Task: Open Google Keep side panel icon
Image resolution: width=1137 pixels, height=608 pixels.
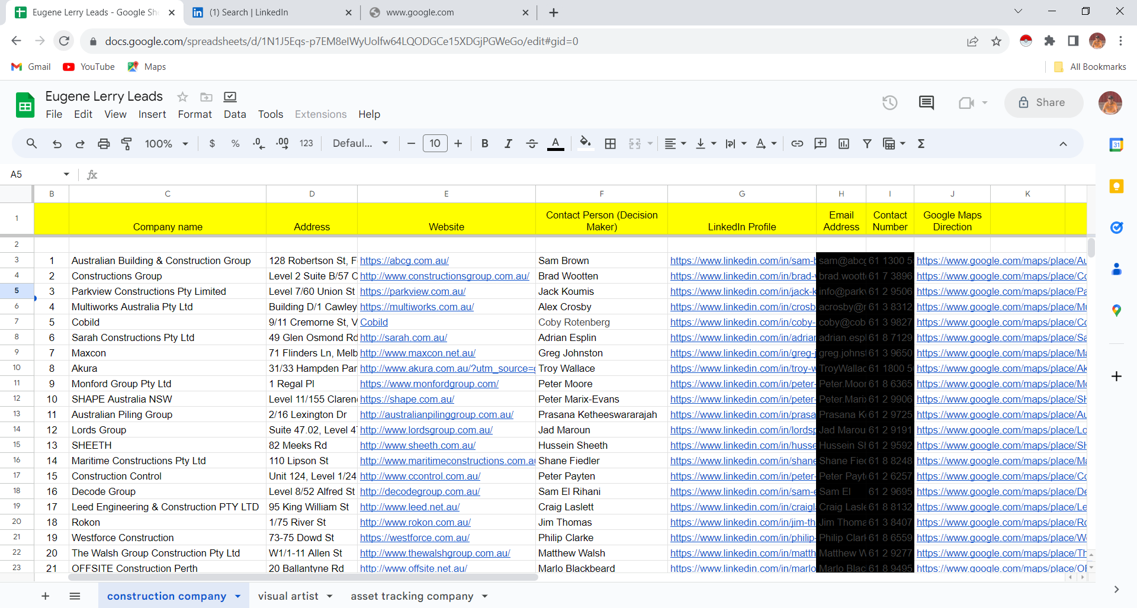Action: [x=1116, y=186]
